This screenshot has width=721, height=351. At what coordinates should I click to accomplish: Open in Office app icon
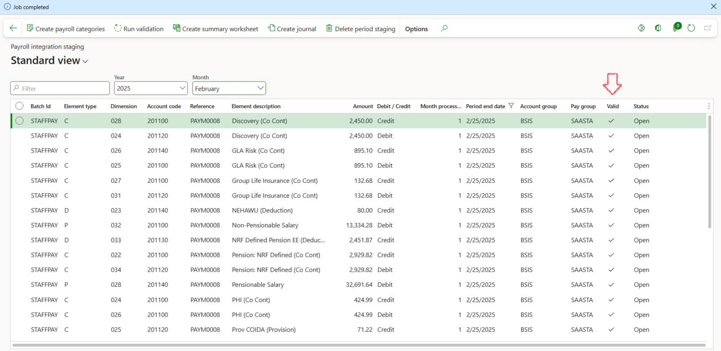(x=658, y=28)
